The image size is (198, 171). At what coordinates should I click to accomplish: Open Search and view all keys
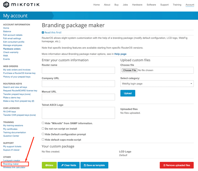[x=15, y=87]
